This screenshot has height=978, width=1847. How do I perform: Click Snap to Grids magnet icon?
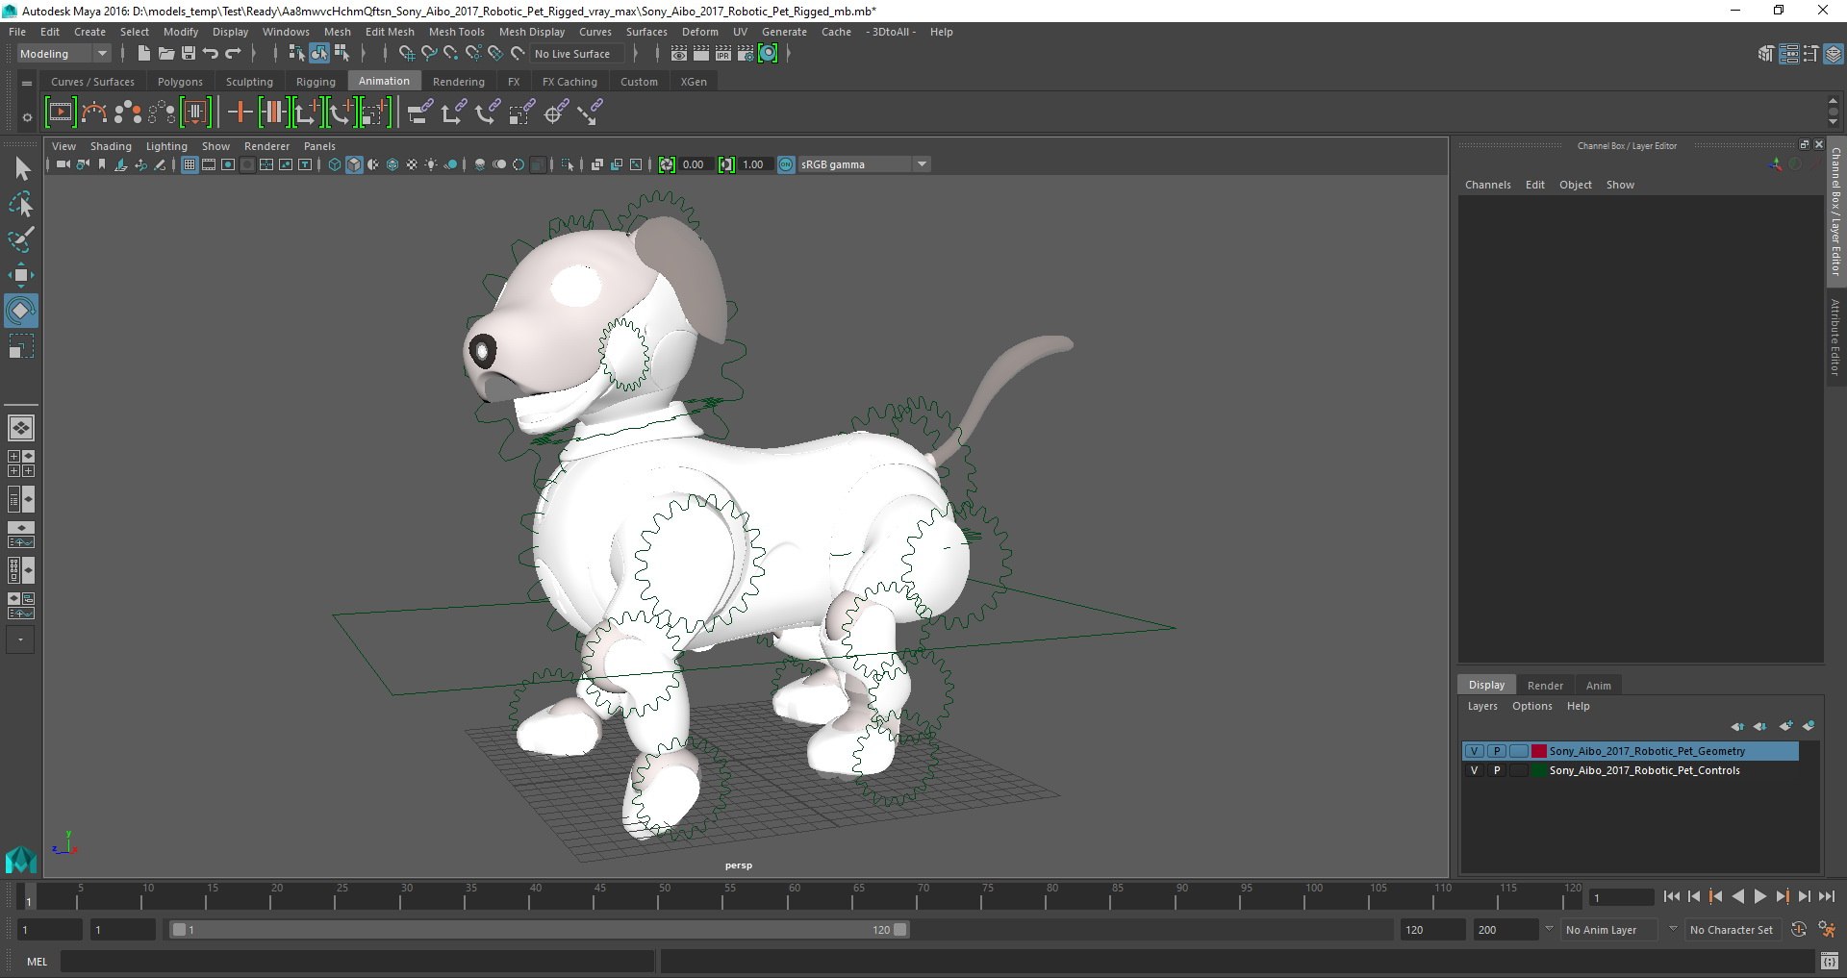click(406, 54)
